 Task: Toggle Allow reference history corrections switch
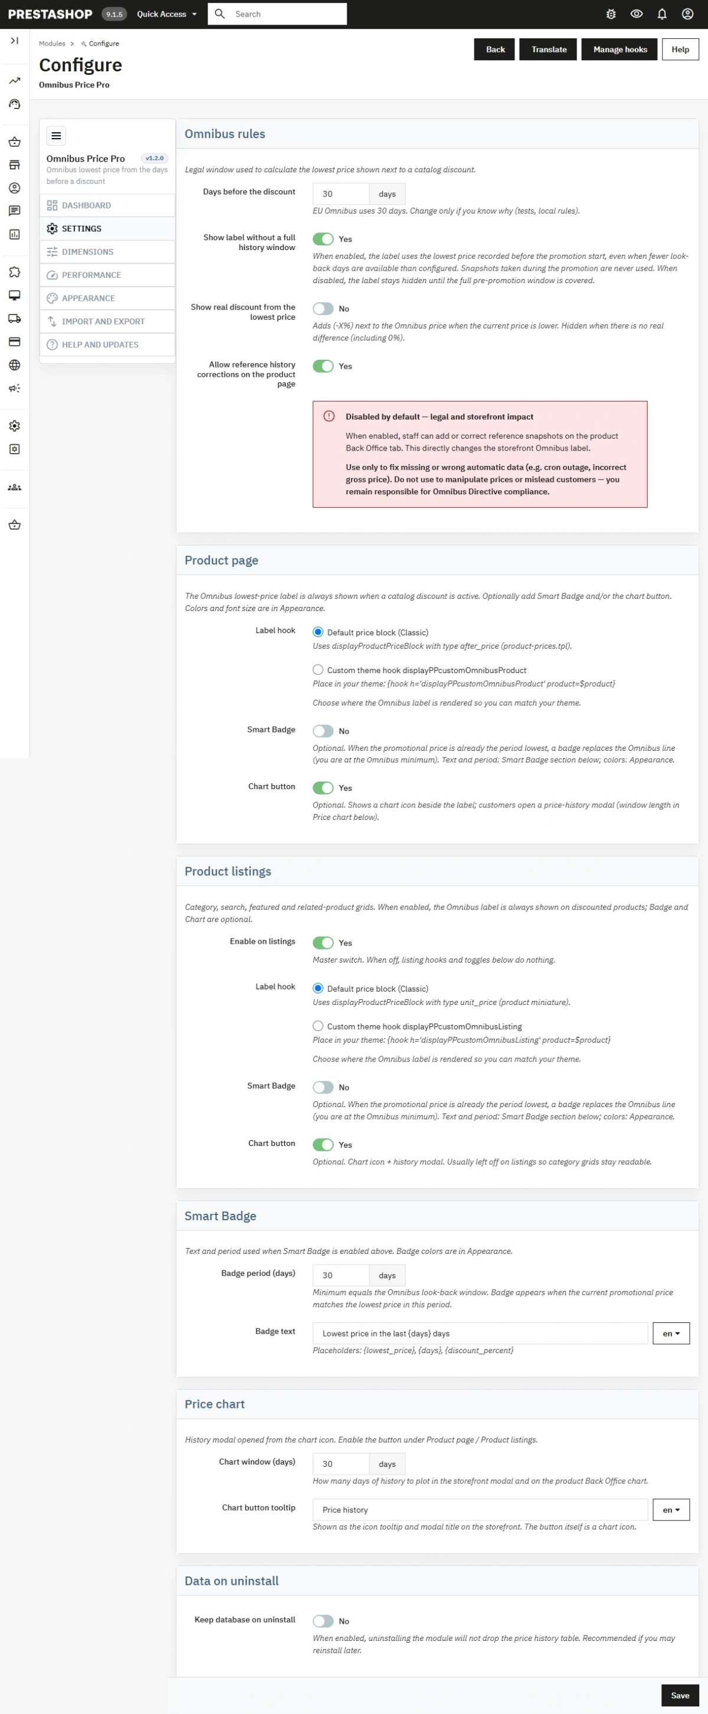point(323,366)
